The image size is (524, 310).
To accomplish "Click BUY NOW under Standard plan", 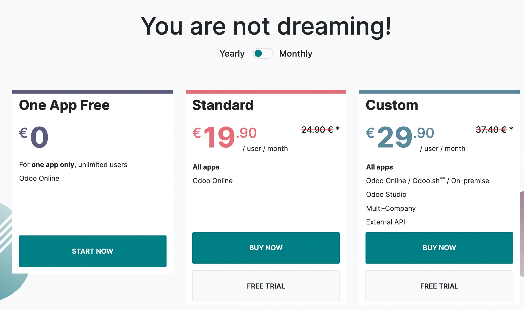I will [x=266, y=248].
